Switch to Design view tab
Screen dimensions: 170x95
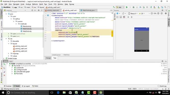point(48,58)
